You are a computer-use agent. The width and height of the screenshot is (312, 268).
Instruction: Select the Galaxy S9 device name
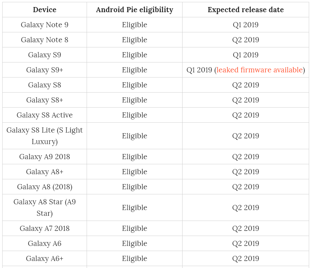(44, 55)
